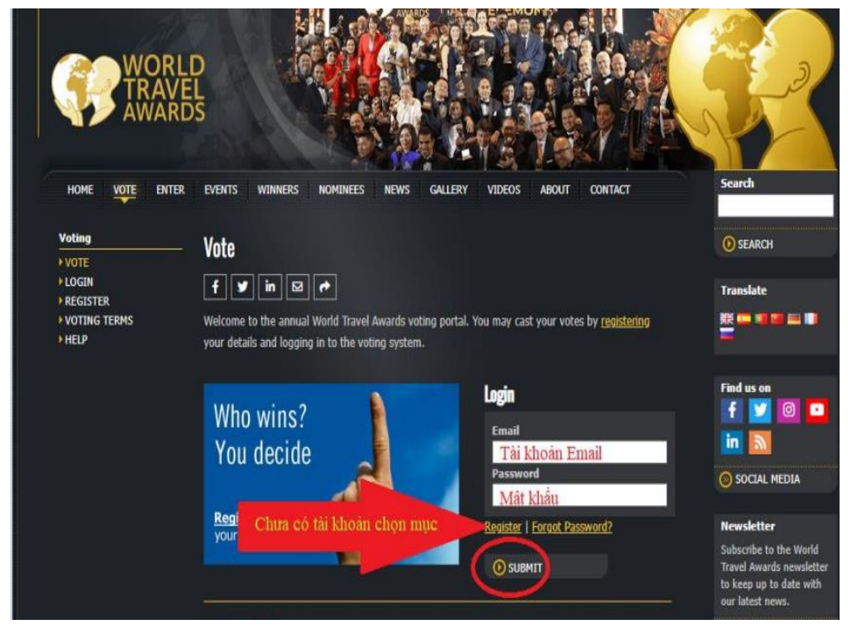Click the RSS feed icon
848x630 pixels.
click(760, 443)
